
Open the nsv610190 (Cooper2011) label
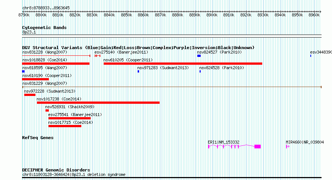pyautogui.click(x=47, y=75)
